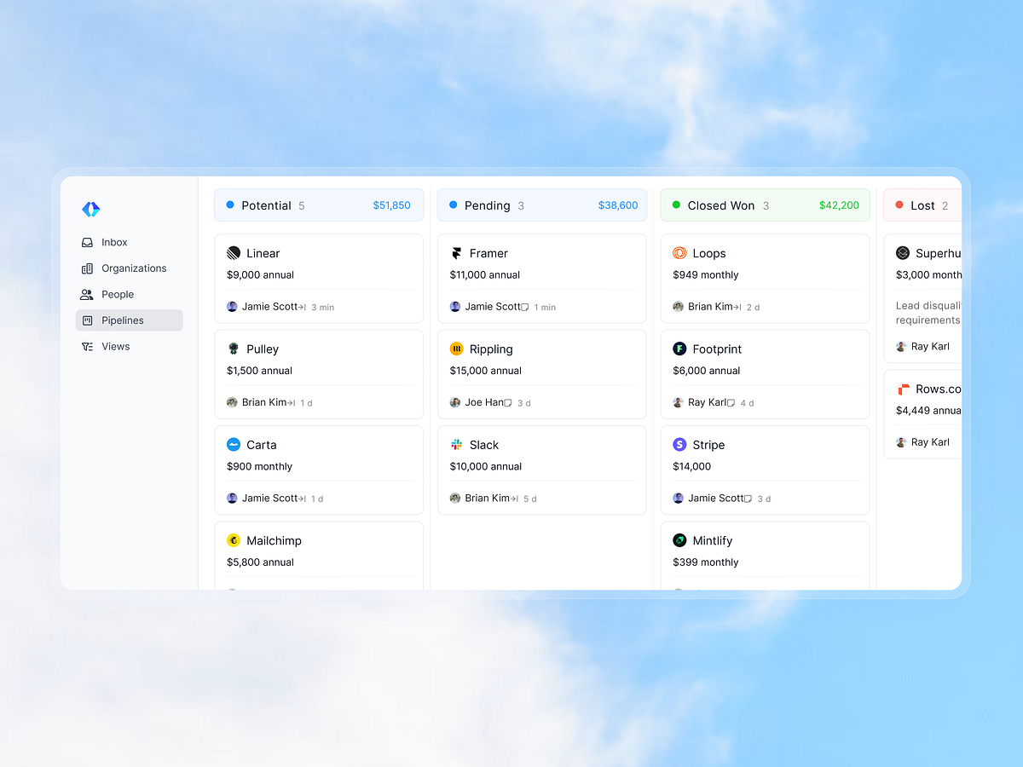Click the Potential column header
The image size is (1023, 767).
(319, 205)
